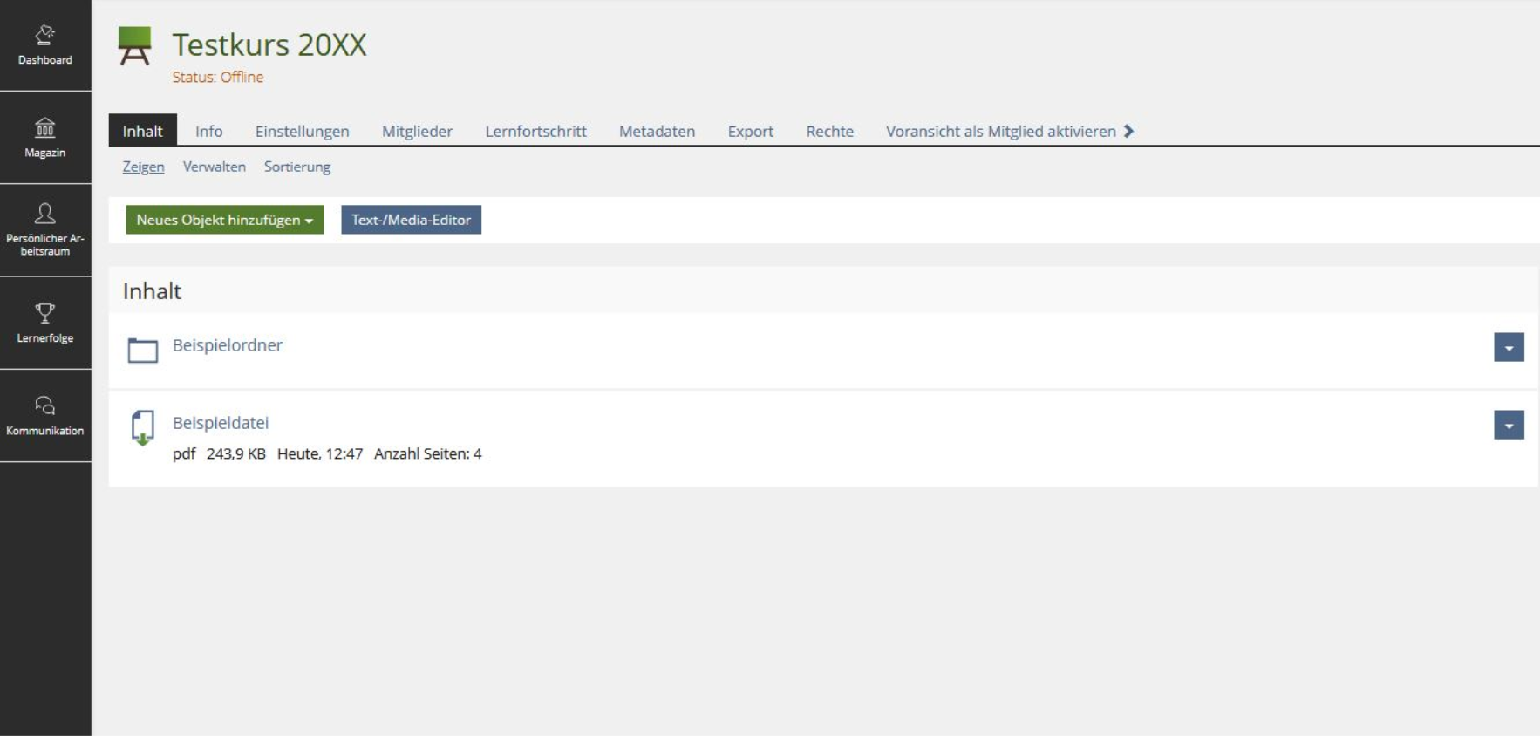
Task: Open the Dashboard icon in the sidebar
Action: pyautogui.click(x=44, y=35)
